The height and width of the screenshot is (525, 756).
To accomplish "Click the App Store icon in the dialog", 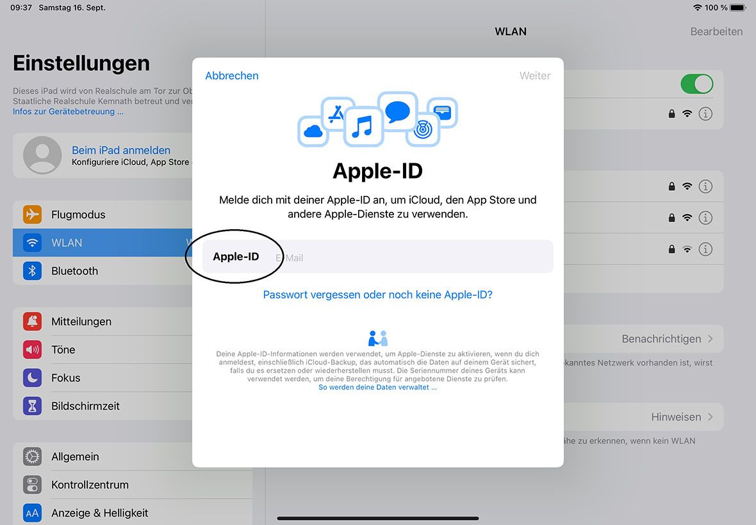I will pos(336,114).
